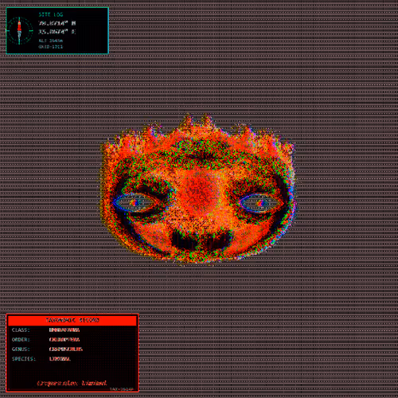Click the value next to the SPECIES label
The height and width of the screenshot is (398, 398).
[x=60, y=359]
